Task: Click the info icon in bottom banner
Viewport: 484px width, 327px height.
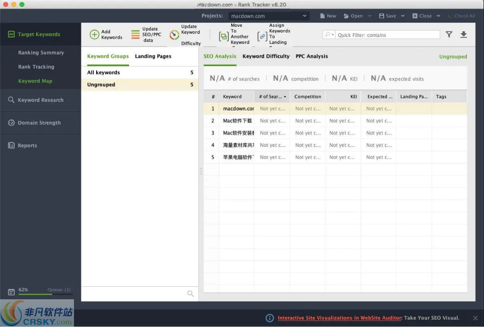Action: 270,318
